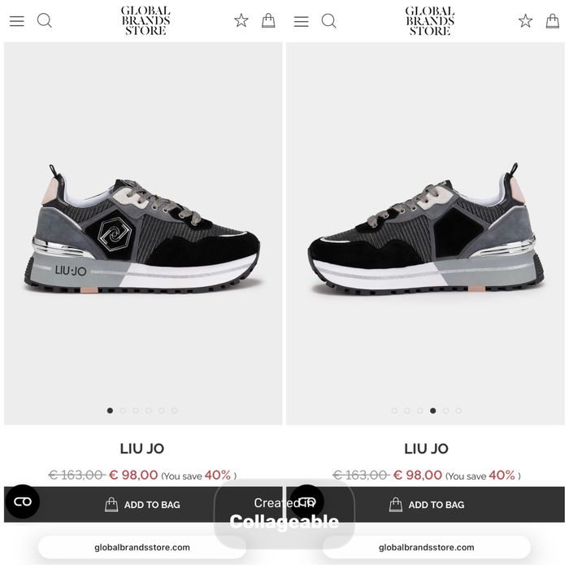Viewport: 569px width, 569px height.
Task: Click right ADD TO BAG button
Action: point(426,505)
